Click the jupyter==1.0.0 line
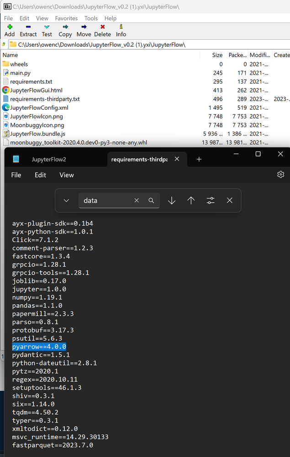 [39, 289]
